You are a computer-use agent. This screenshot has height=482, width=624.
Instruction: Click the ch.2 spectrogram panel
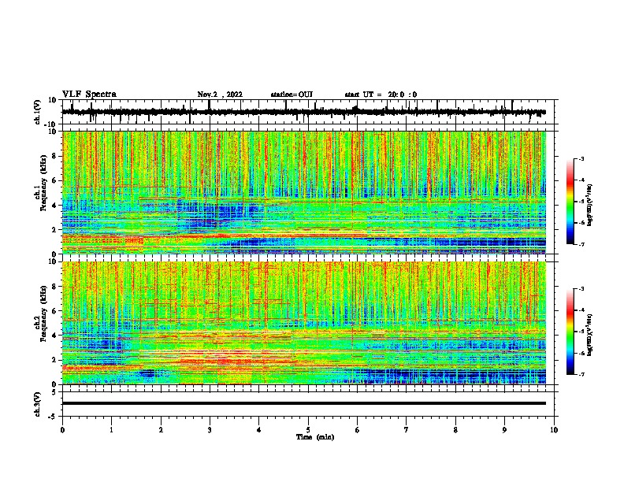(x=303, y=323)
